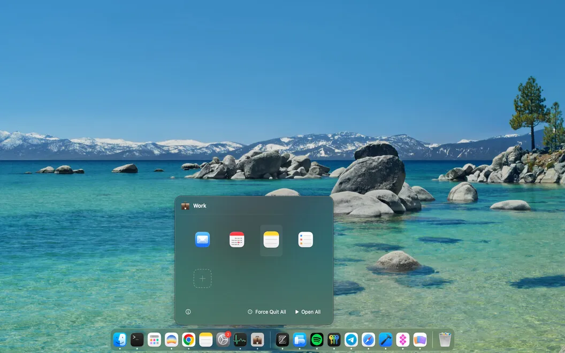The height and width of the screenshot is (353, 565).
Task: Open the Calendar app in the Work group
Action: [236, 240]
